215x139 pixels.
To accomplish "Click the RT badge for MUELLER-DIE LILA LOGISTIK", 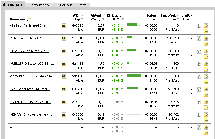I will (64, 64).
